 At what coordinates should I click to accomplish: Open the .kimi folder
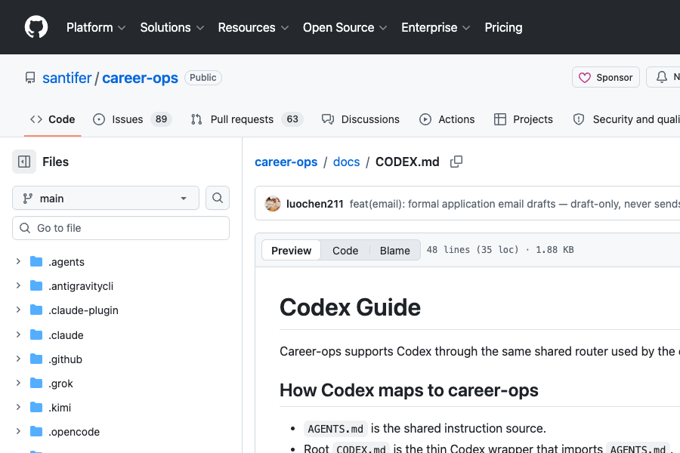point(60,408)
